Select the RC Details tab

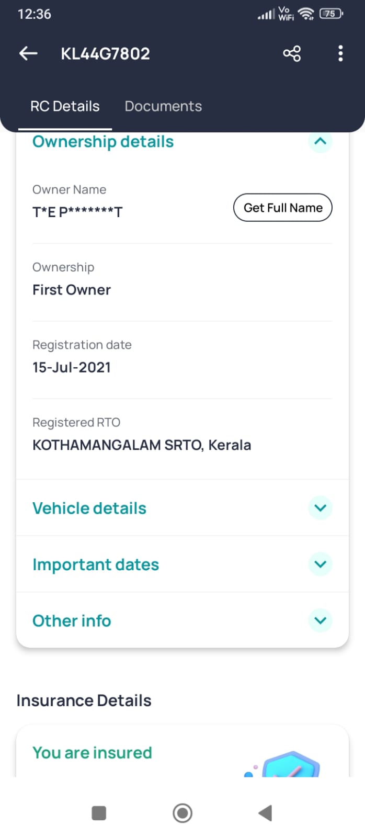tap(65, 106)
